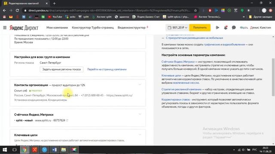Click the browser address bar

(x=109, y=10)
